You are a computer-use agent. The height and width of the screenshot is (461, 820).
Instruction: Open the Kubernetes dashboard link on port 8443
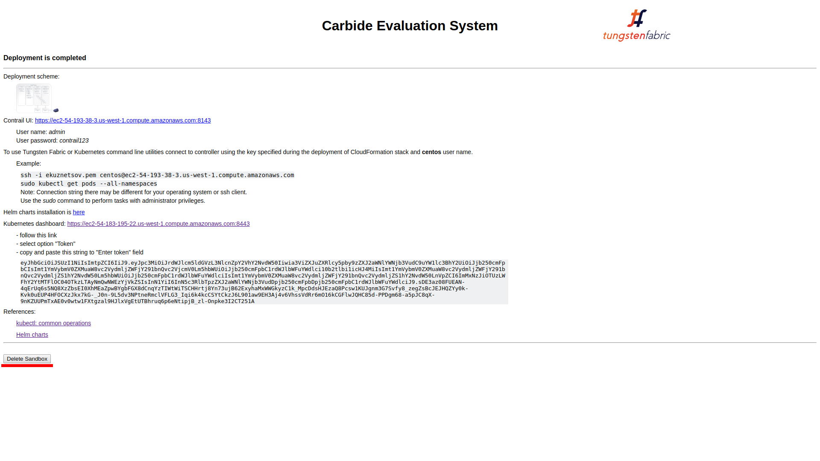tap(158, 224)
